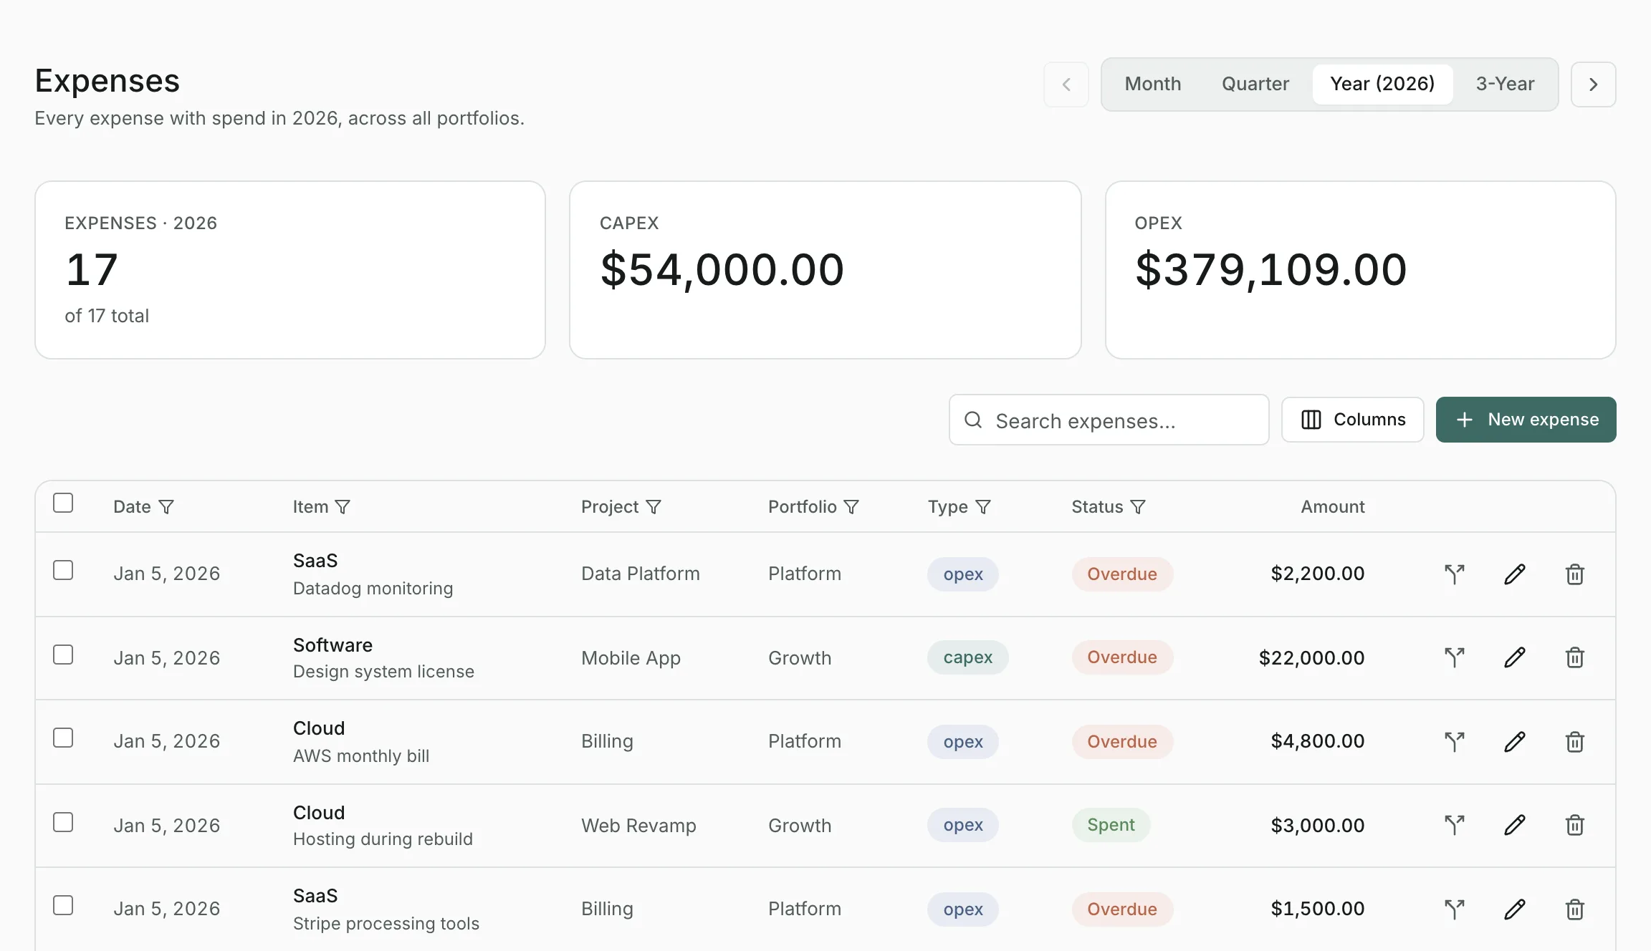
Task: Click the $4,800.00 amount cell
Action: click(x=1317, y=741)
